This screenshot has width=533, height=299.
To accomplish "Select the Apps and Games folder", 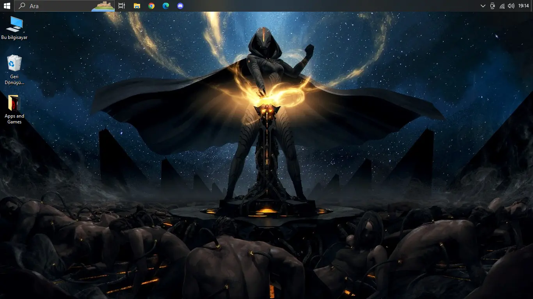I will click(x=14, y=109).
